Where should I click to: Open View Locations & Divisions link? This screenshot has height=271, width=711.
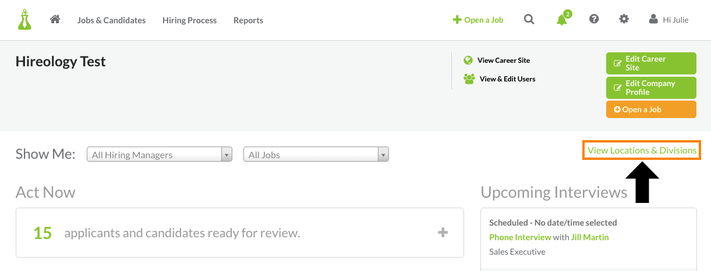642,150
